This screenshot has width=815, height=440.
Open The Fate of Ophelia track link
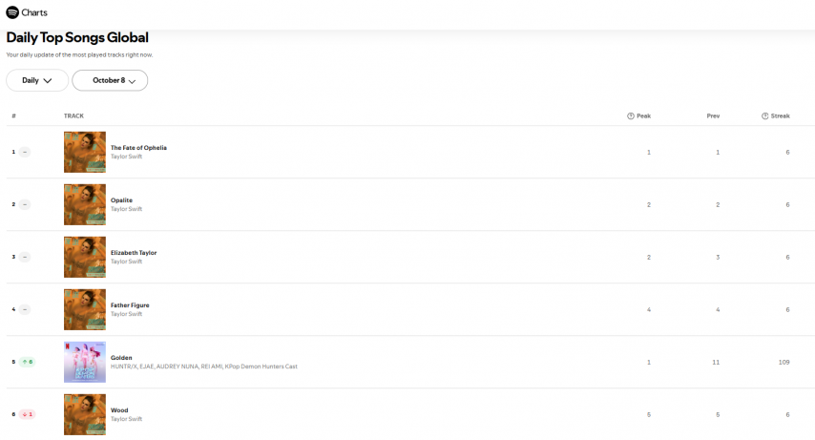[x=138, y=148]
